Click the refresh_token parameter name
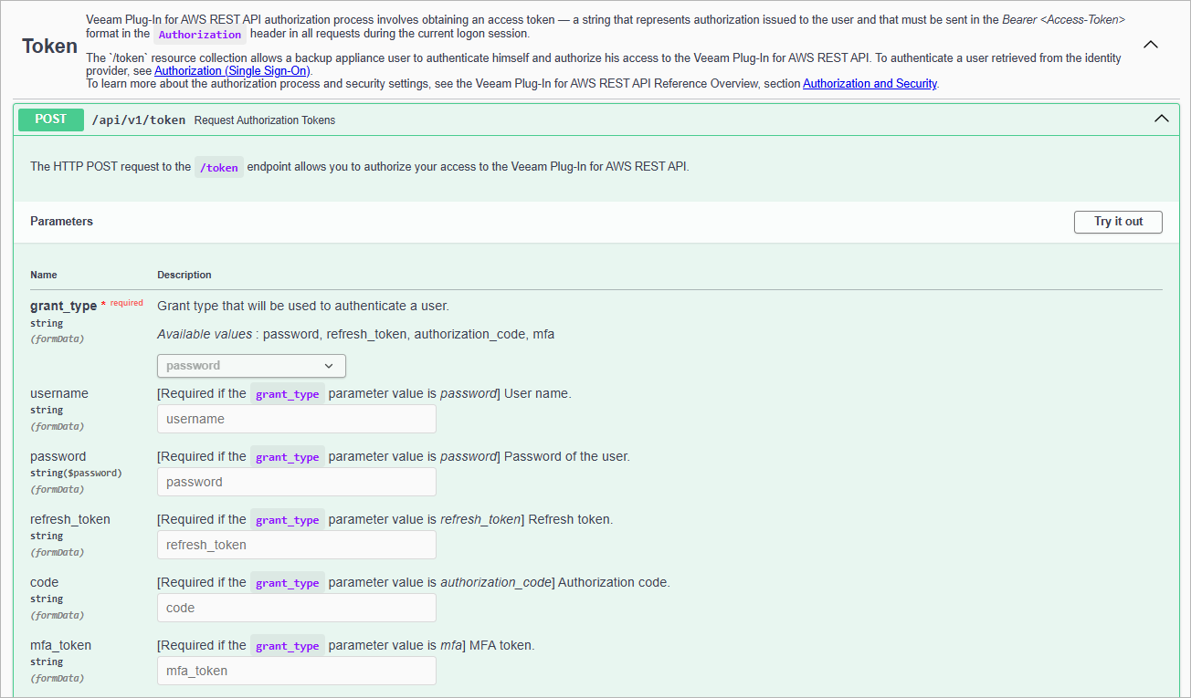The width and height of the screenshot is (1191, 698). [x=70, y=519]
